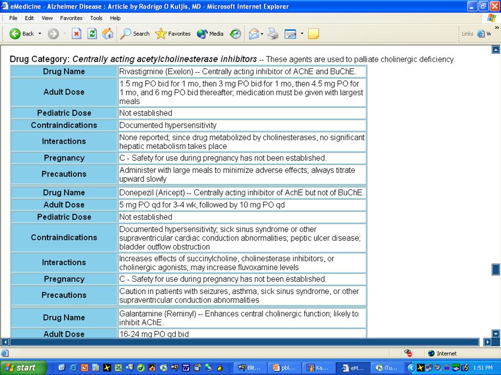Viewport: 501px width, 375px height.
Task: Click the Mail envelope icon
Action: click(254, 33)
